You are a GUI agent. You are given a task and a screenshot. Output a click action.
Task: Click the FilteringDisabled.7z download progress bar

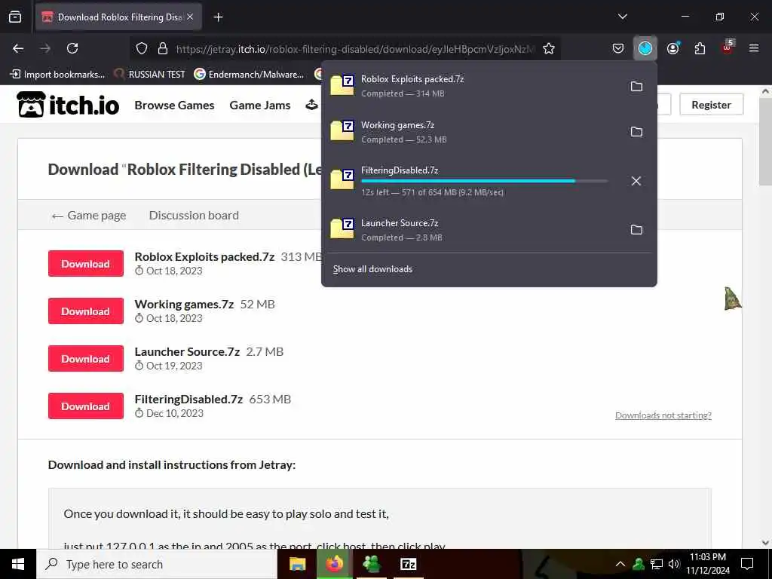(484, 181)
